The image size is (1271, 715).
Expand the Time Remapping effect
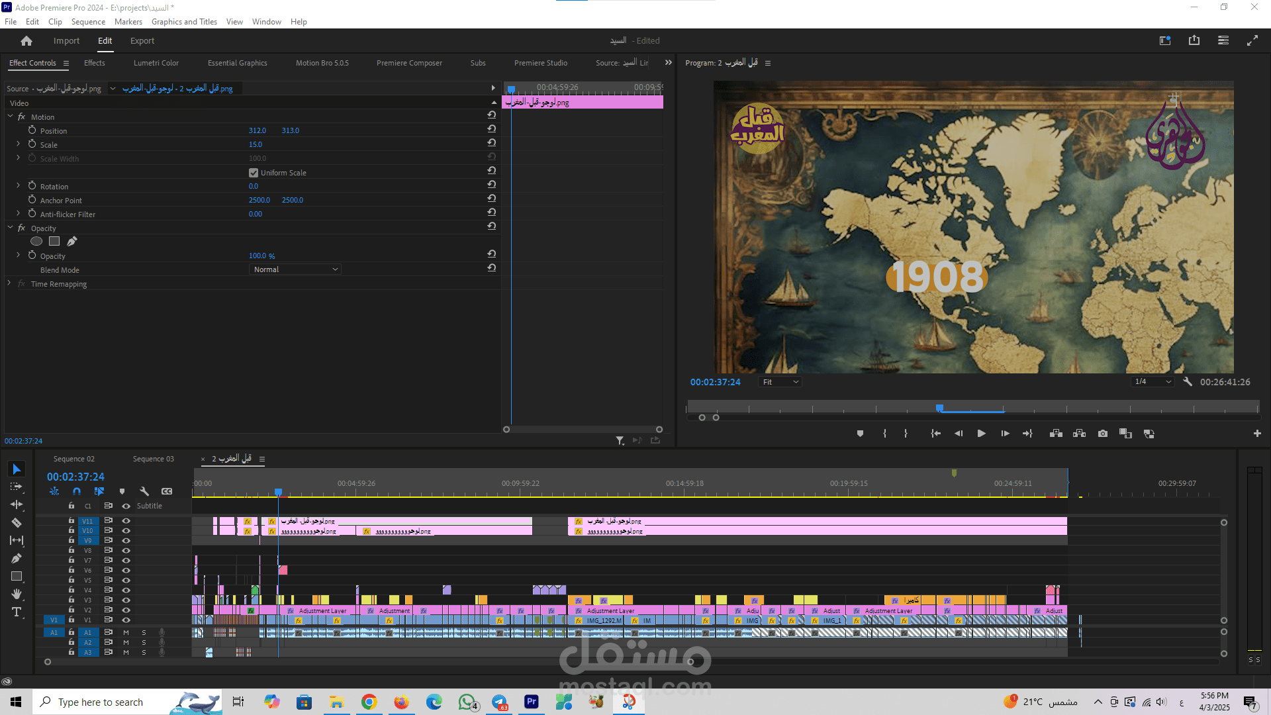point(9,283)
